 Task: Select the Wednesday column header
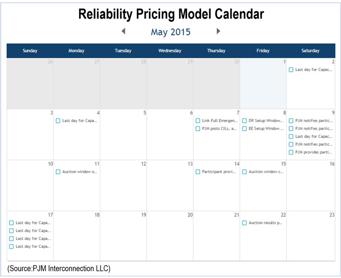coord(169,51)
